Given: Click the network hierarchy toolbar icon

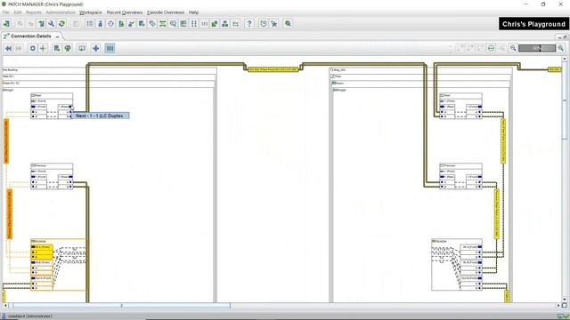Looking at the screenshot, I should tap(225, 24).
